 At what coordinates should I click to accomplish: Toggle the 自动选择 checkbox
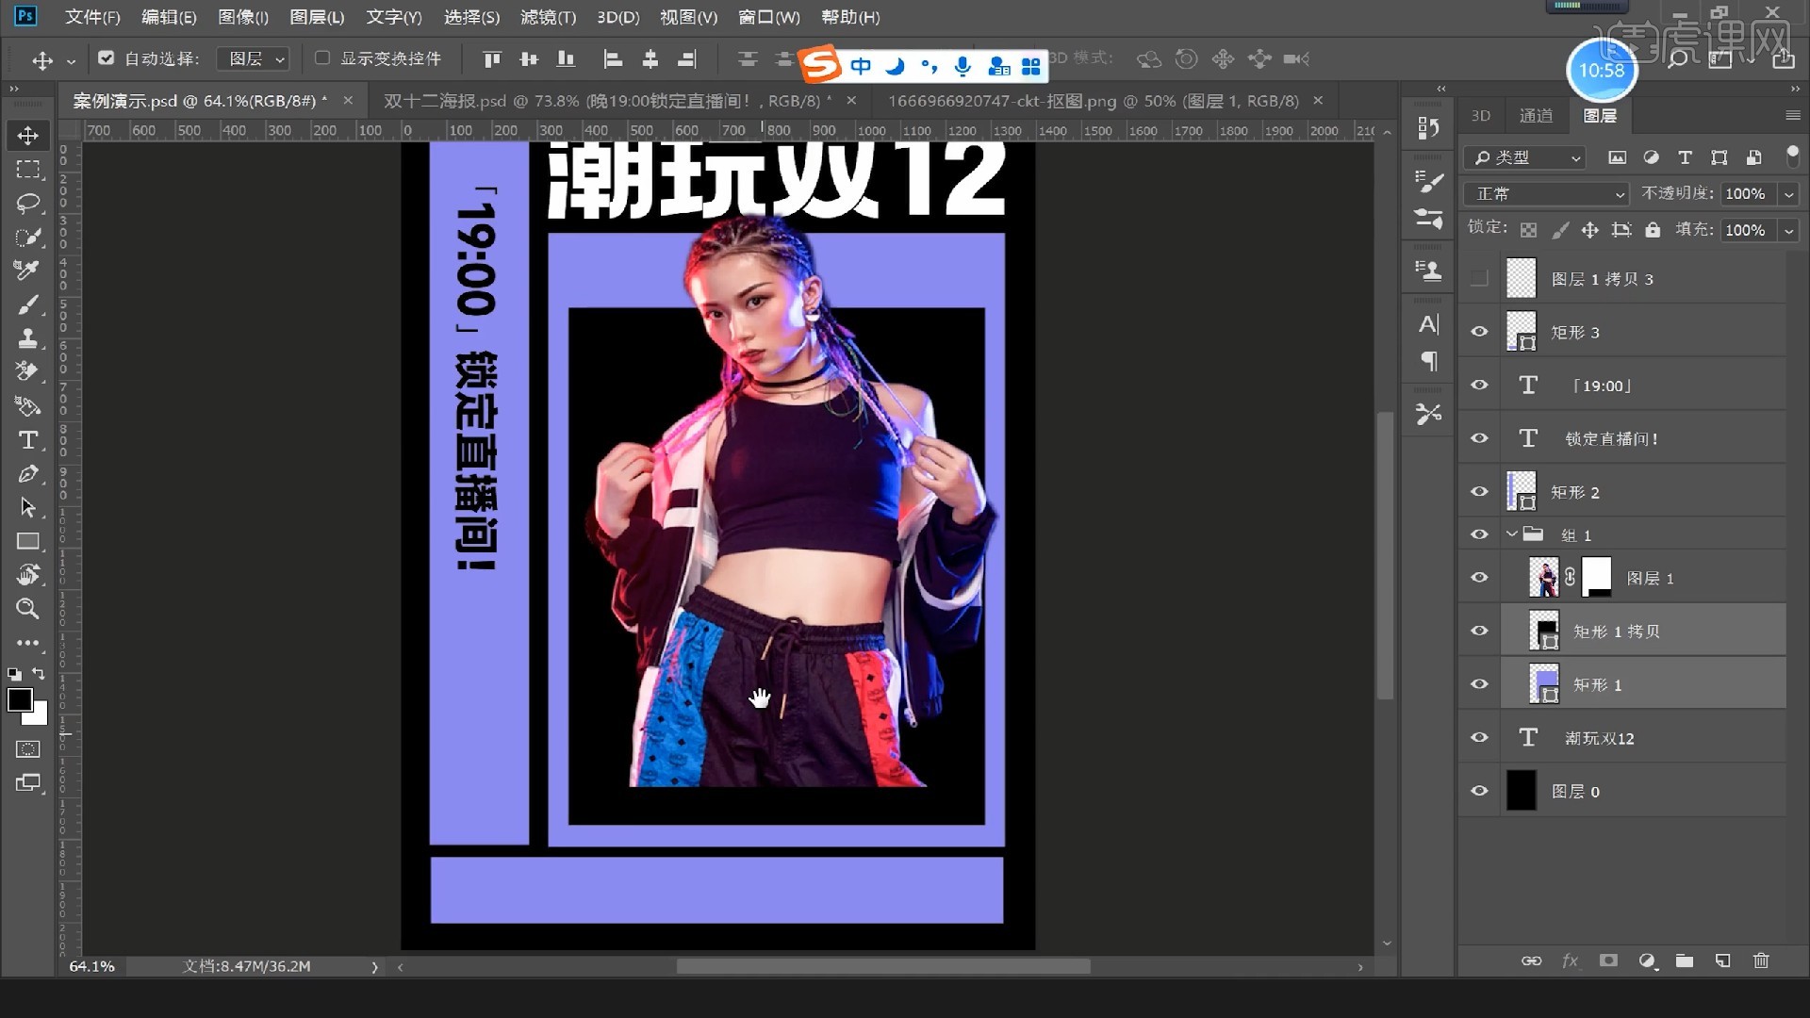coord(107,58)
